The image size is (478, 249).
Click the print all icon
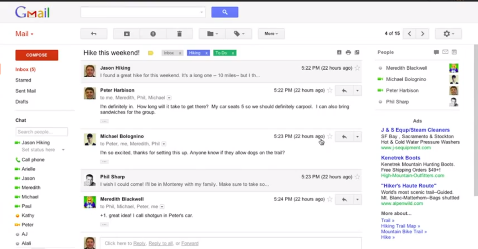click(x=348, y=53)
